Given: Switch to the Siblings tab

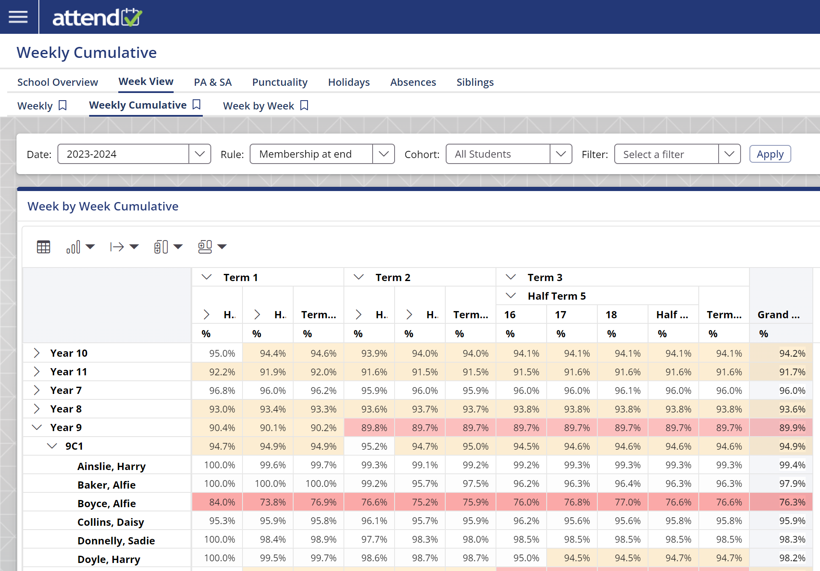Looking at the screenshot, I should click(474, 82).
